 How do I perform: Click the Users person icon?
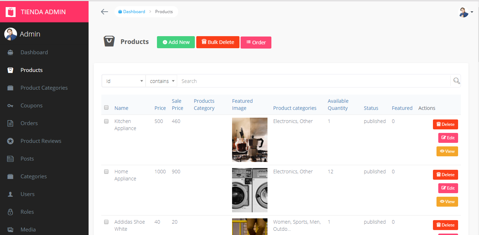coord(10,194)
